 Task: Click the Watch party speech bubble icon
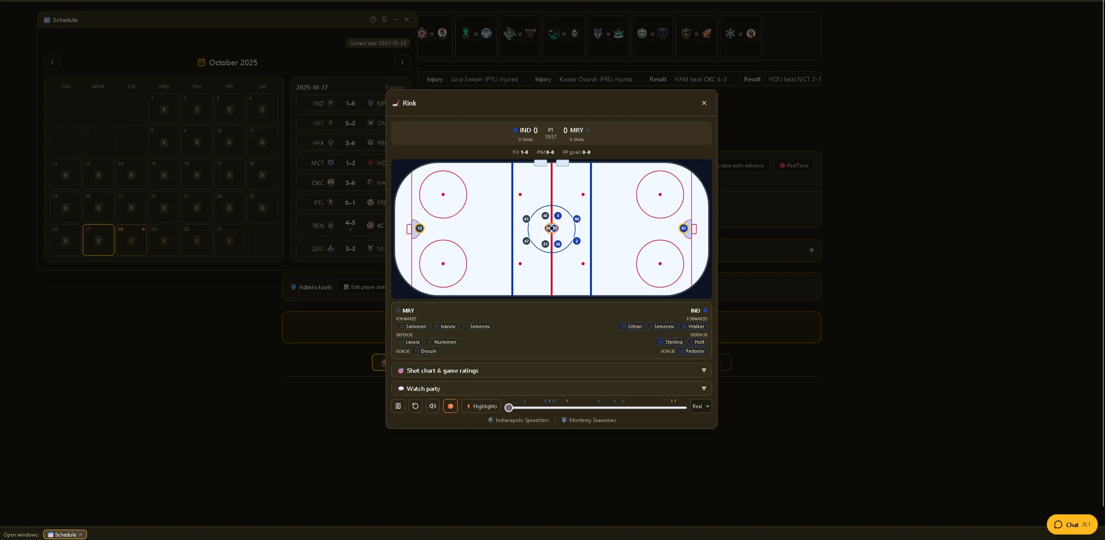pos(401,389)
